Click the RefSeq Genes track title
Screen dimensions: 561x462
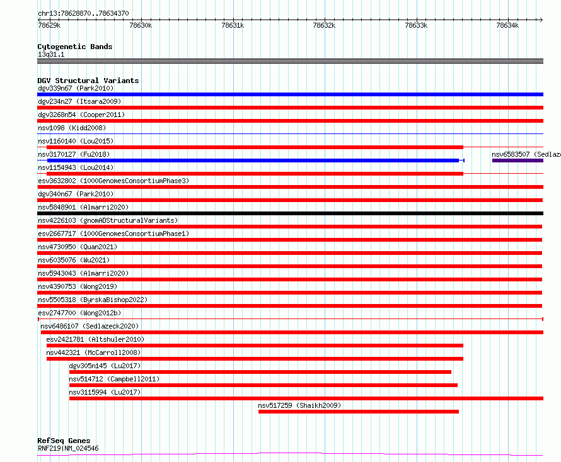pyautogui.click(x=64, y=441)
